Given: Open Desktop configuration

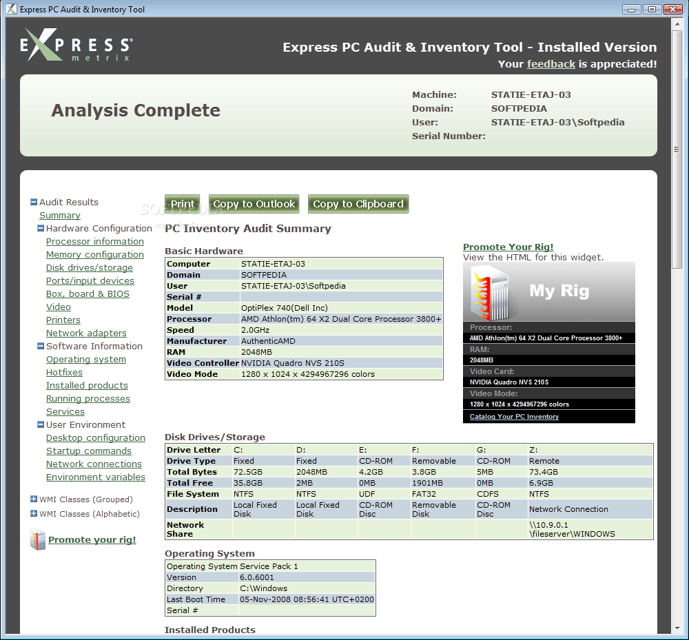Looking at the screenshot, I should point(95,438).
